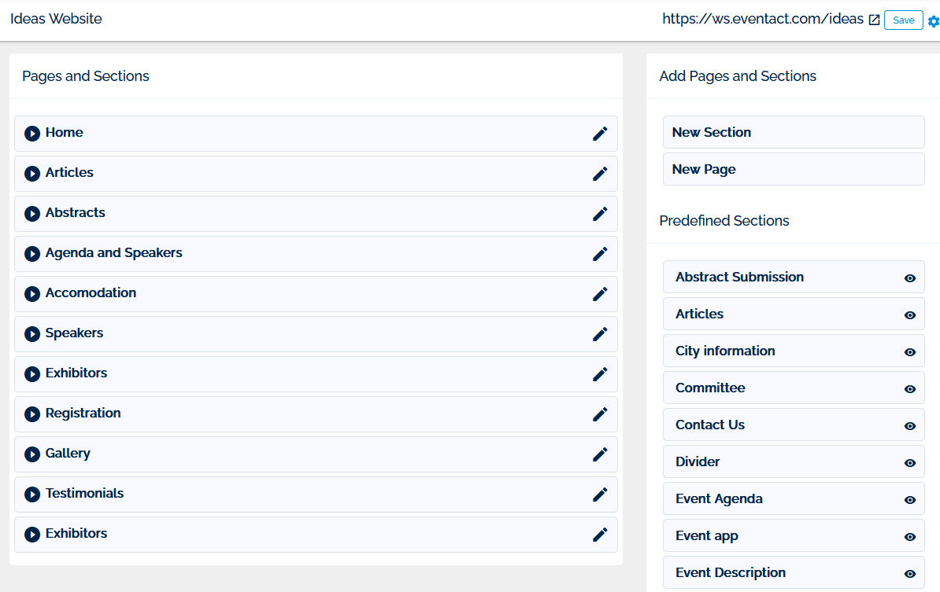Open the ws.eventact.com/ideas URL link
Screen dimensions: 940x592
coord(762,20)
